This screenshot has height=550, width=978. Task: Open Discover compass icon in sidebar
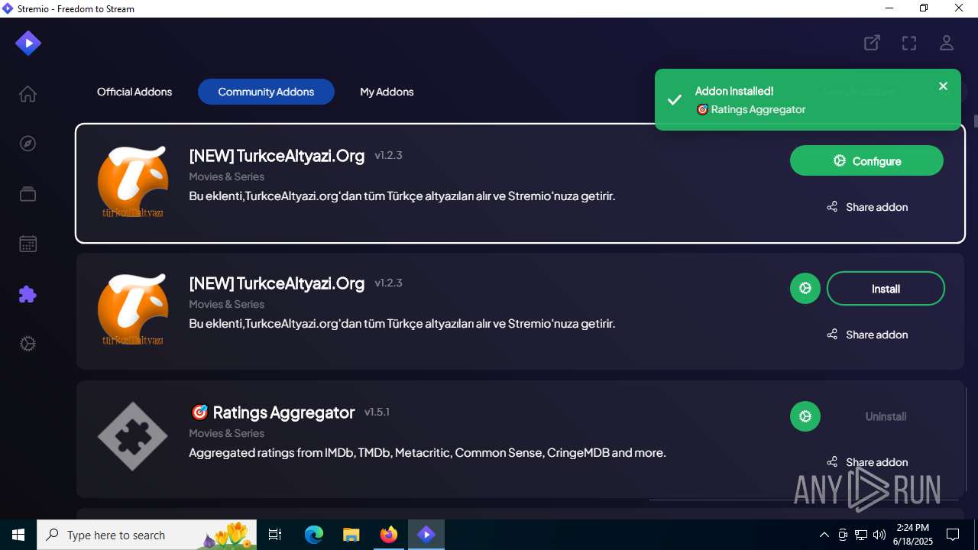[x=28, y=144]
